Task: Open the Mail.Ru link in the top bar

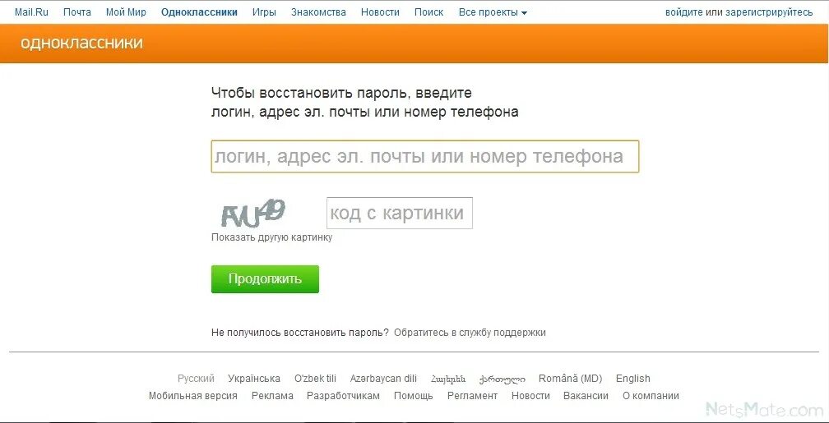Action: 31,12
